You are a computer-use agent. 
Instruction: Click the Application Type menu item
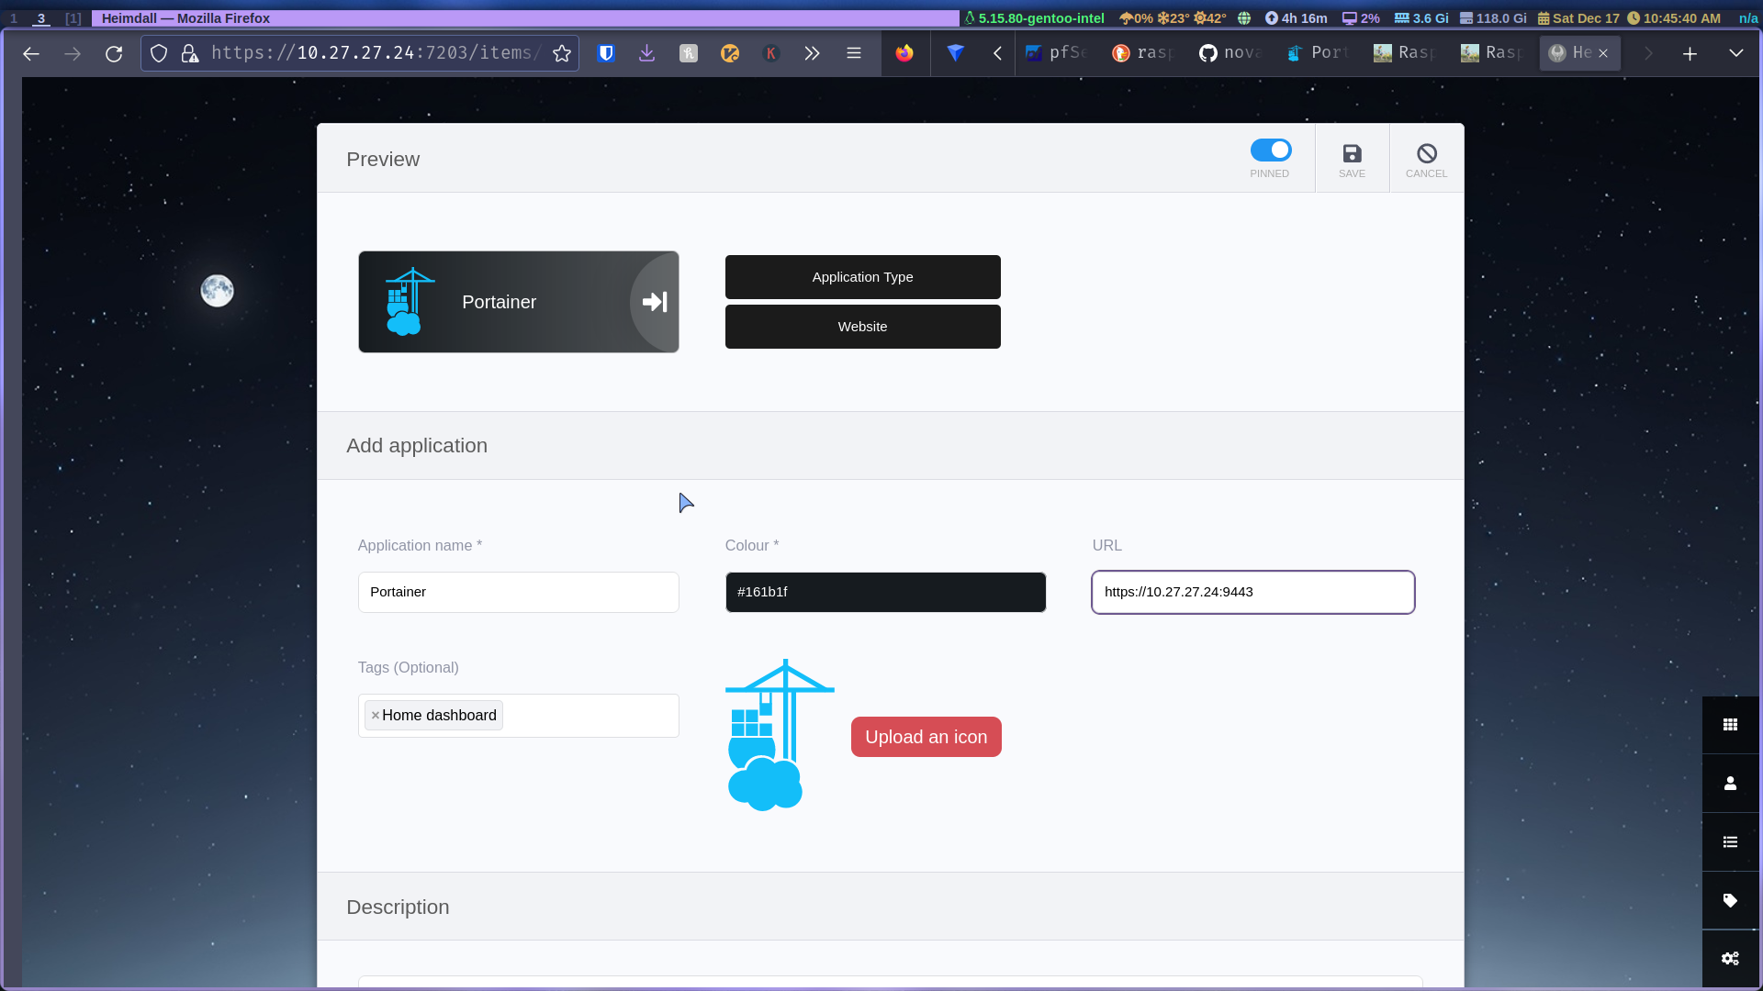862,276
